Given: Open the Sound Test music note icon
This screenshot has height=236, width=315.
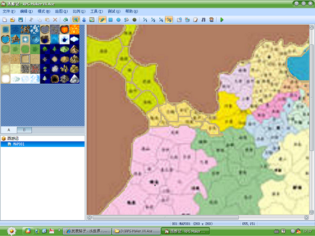Looking at the screenshot, I should [x=203, y=20].
